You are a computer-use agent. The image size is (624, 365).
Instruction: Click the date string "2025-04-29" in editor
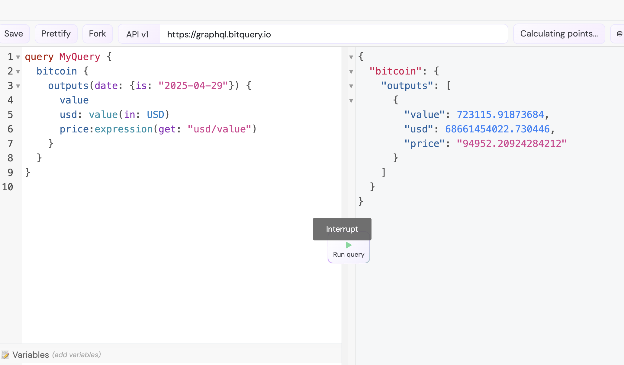point(193,86)
